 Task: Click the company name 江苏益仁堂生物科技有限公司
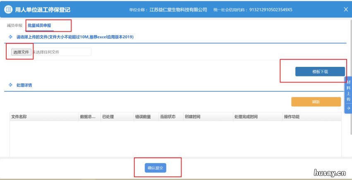click(178, 9)
